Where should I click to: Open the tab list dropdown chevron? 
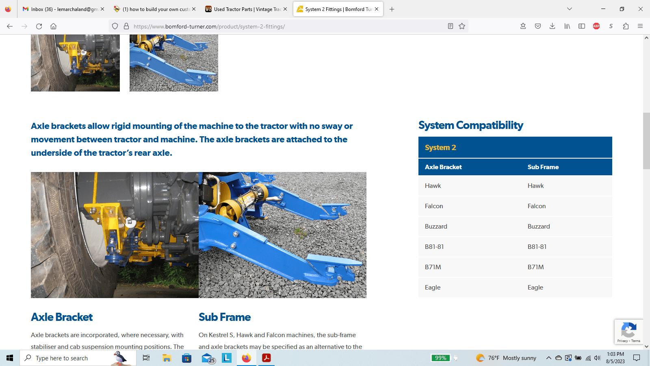(x=570, y=9)
